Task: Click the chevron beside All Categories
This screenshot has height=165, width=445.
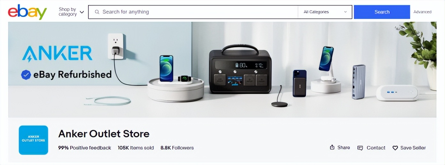Action: coord(345,12)
